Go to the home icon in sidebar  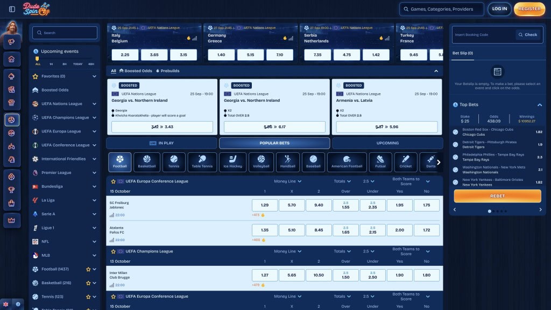click(12, 59)
